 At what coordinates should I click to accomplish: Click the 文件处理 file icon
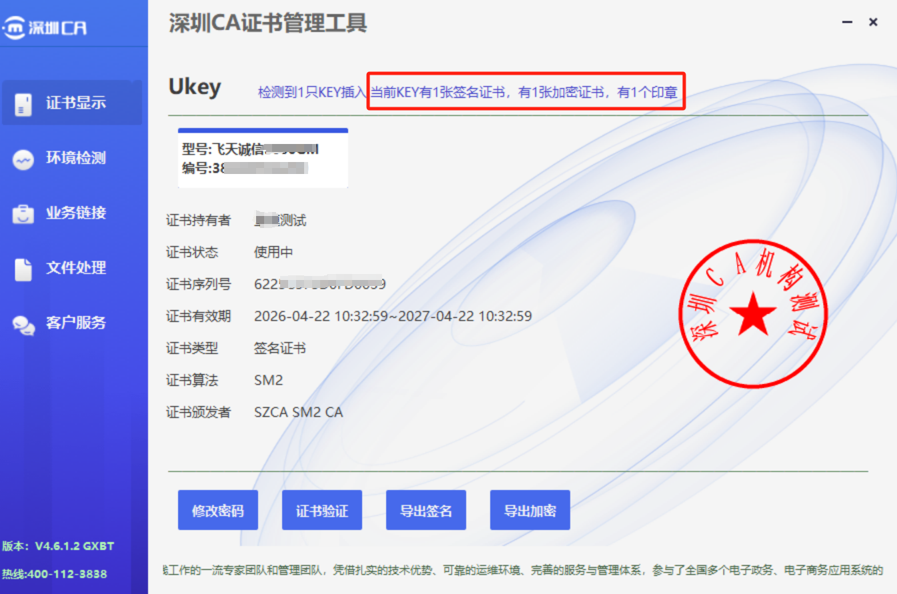(23, 269)
